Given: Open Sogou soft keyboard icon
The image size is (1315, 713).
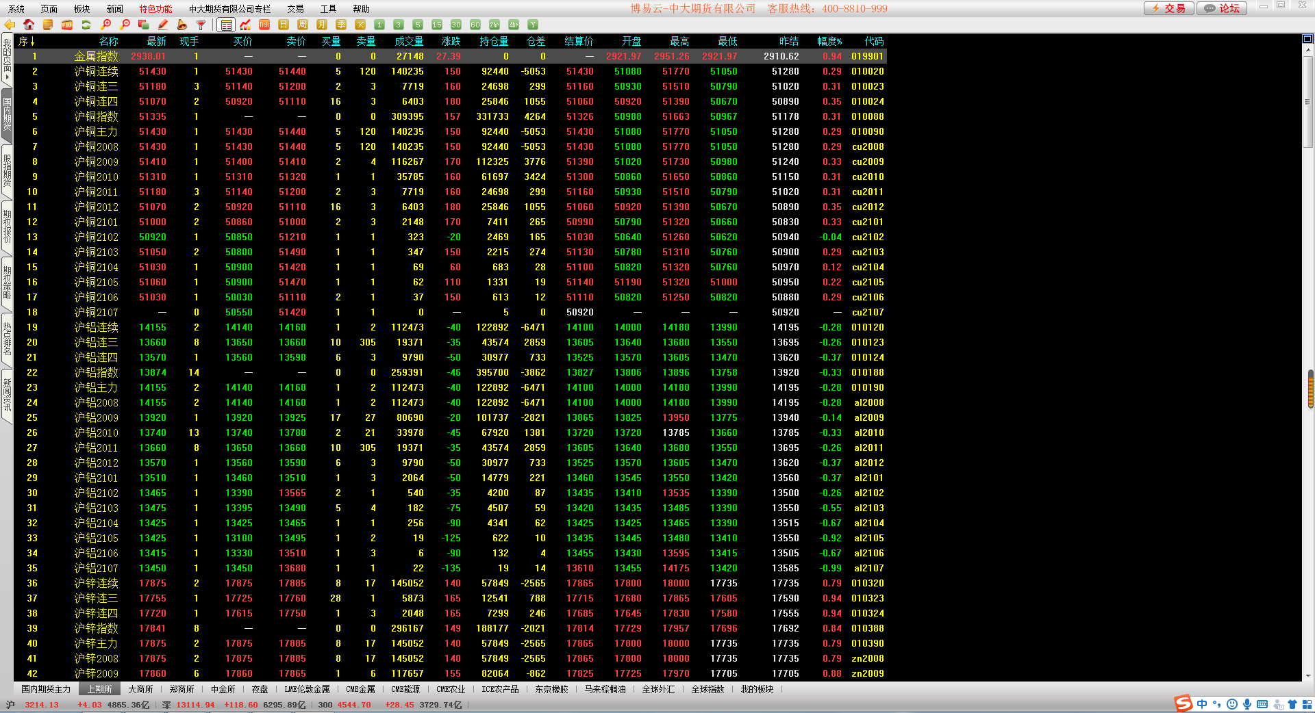Looking at the screenshot, I should coord(1262,704).
